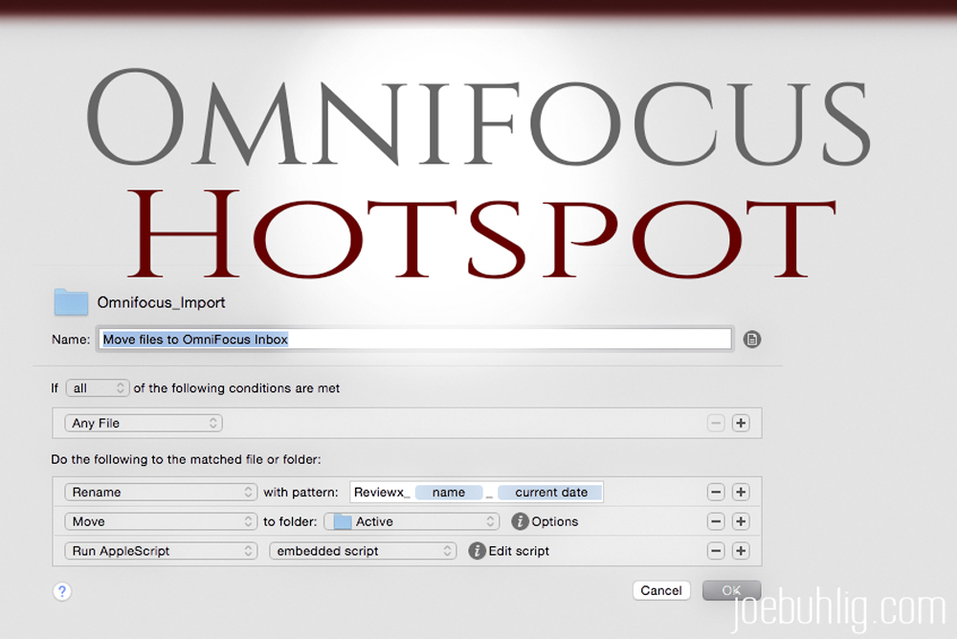Viewport: 957px width, 639px height.
Task: Click the info icon next to Edit script
Action: pyautogui.click(x=477, y=550)
